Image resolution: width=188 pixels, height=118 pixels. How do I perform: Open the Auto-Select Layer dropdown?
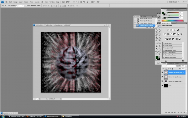tap(20, 6)
